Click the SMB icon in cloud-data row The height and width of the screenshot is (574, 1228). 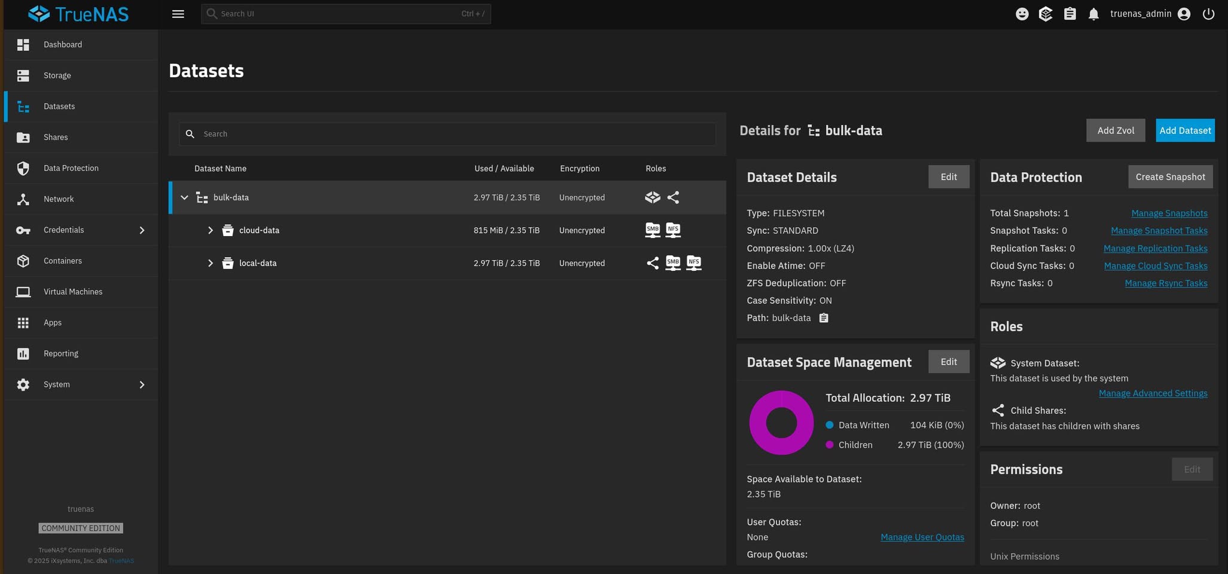[x=653, y=230]
